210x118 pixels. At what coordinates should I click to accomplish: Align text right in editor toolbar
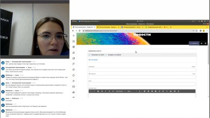coord(152,91)
